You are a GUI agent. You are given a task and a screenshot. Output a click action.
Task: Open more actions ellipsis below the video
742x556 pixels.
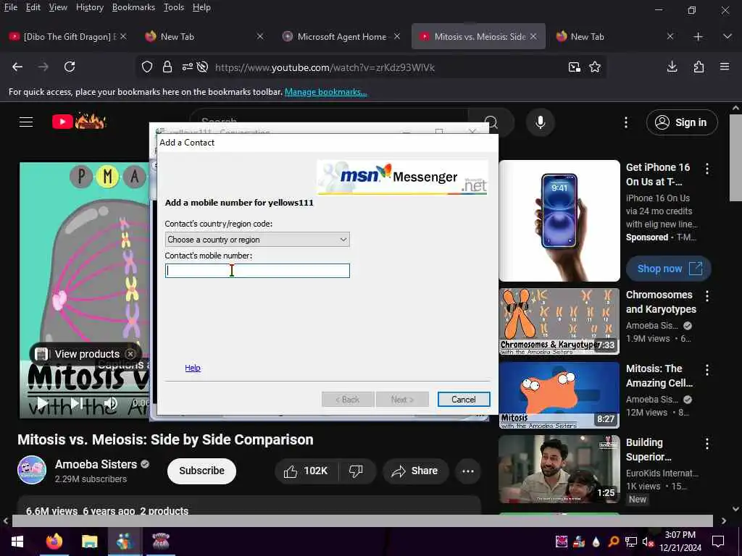coord(468,471)
